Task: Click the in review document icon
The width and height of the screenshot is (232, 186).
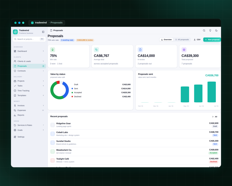Action: coord(140,50)
